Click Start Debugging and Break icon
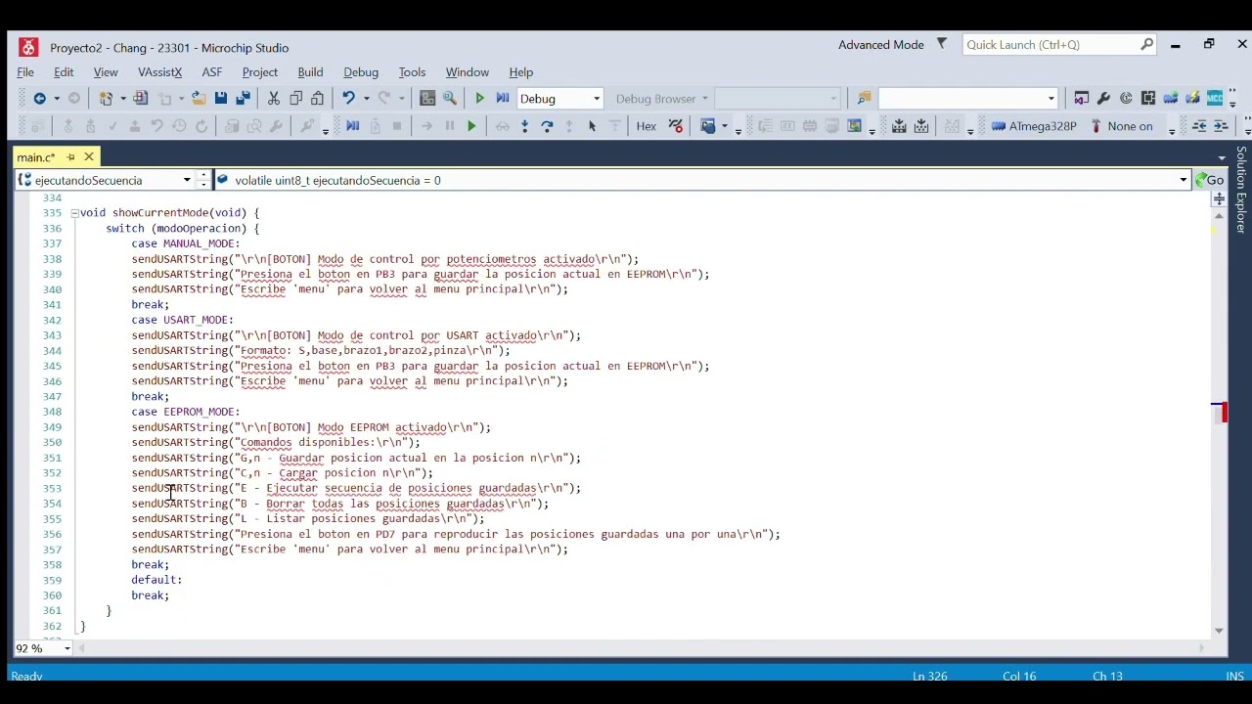 coord(502,99)
